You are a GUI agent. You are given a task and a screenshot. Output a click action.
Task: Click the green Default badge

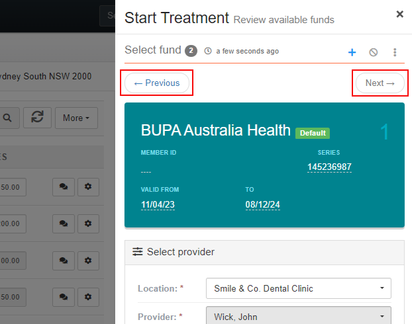pos(313,133)
